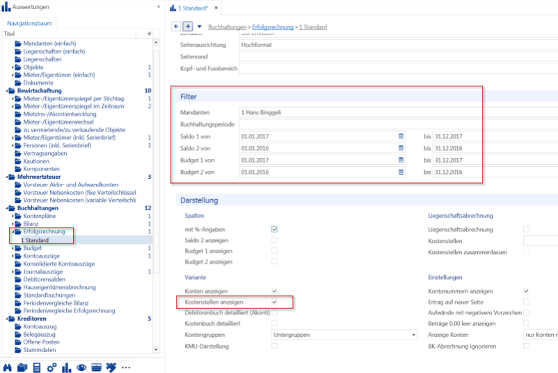Image resolution: width=558 pixels, height=373 pixels.
Task: Open the folders module icon in bottom bar
Action: click(22, 367)
